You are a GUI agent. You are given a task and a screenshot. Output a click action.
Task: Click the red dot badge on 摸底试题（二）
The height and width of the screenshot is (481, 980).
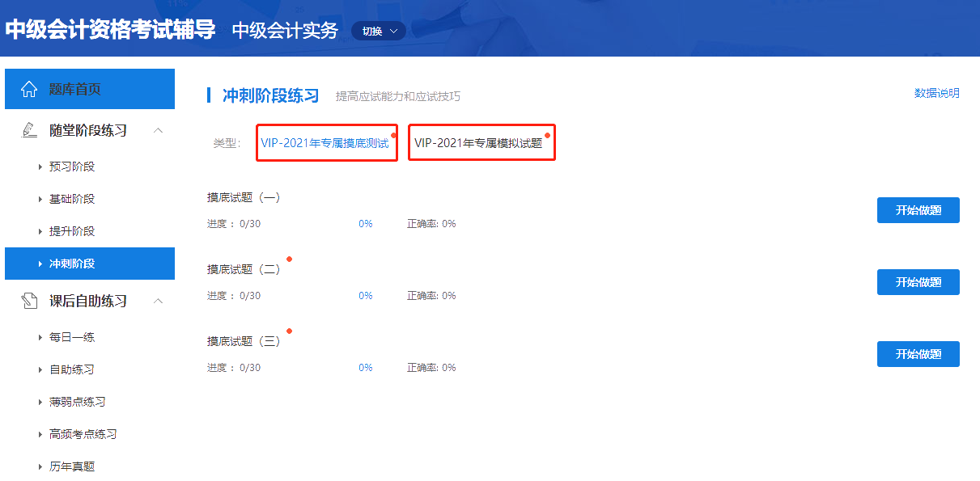coord(289,260)
